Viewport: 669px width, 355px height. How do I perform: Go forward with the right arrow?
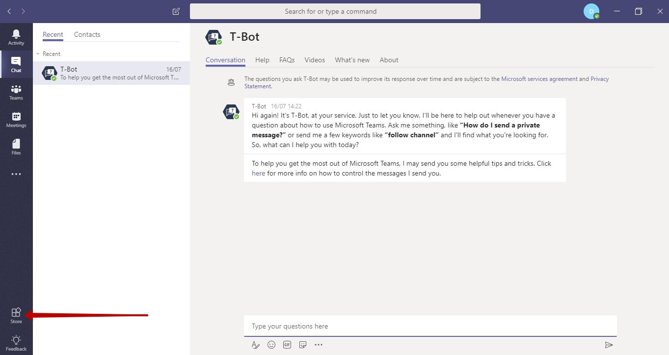[x=23, y=11]
